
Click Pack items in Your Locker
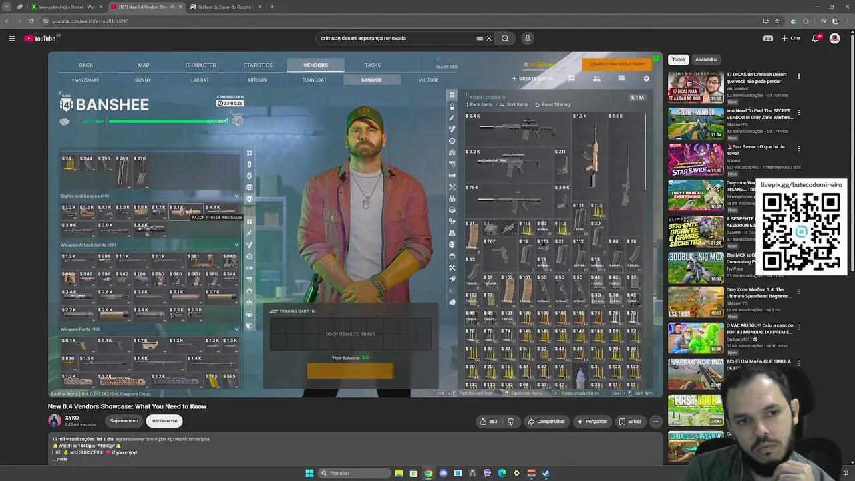(478, 104)
